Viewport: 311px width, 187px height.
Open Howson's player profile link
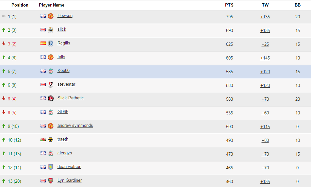click(x=65, y=15)
